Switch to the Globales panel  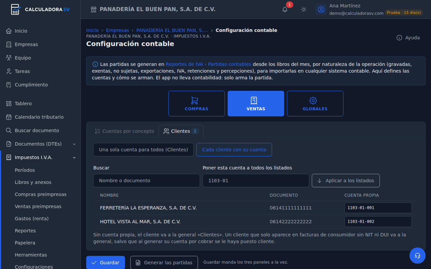tap(315, 104)
